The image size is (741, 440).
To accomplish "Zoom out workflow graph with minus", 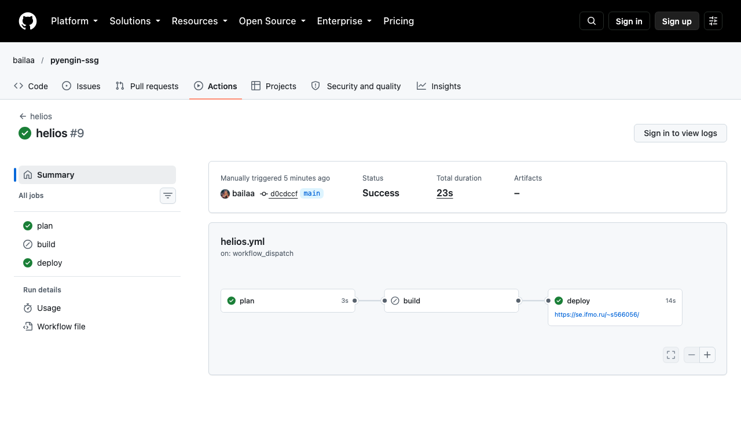I will 692,355.
